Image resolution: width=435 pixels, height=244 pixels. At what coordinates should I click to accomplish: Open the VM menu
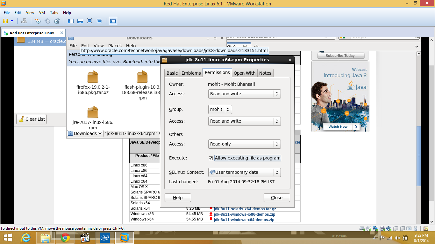[42, 13]
